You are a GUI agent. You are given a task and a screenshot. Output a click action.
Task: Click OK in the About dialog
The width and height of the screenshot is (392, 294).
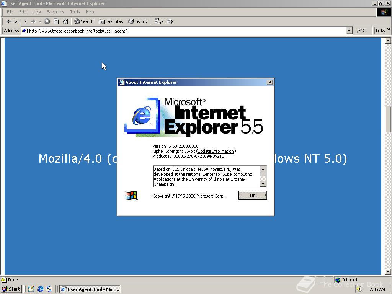pos(253,196)
